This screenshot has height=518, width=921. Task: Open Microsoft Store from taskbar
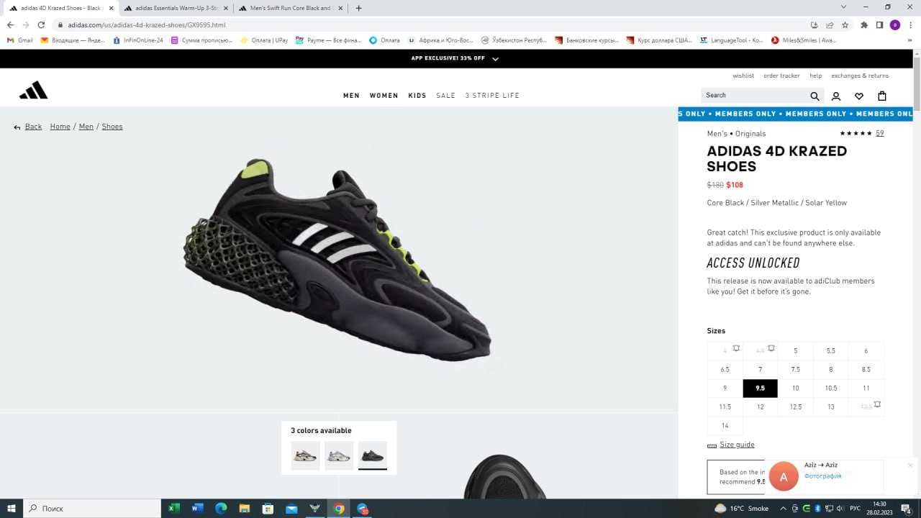pyautogui.click(x=268, y=508)
